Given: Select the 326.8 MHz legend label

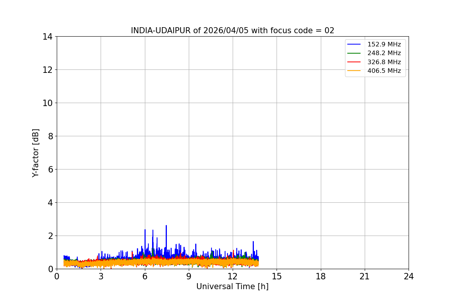Looking at the screenshot, I should 384,62.
